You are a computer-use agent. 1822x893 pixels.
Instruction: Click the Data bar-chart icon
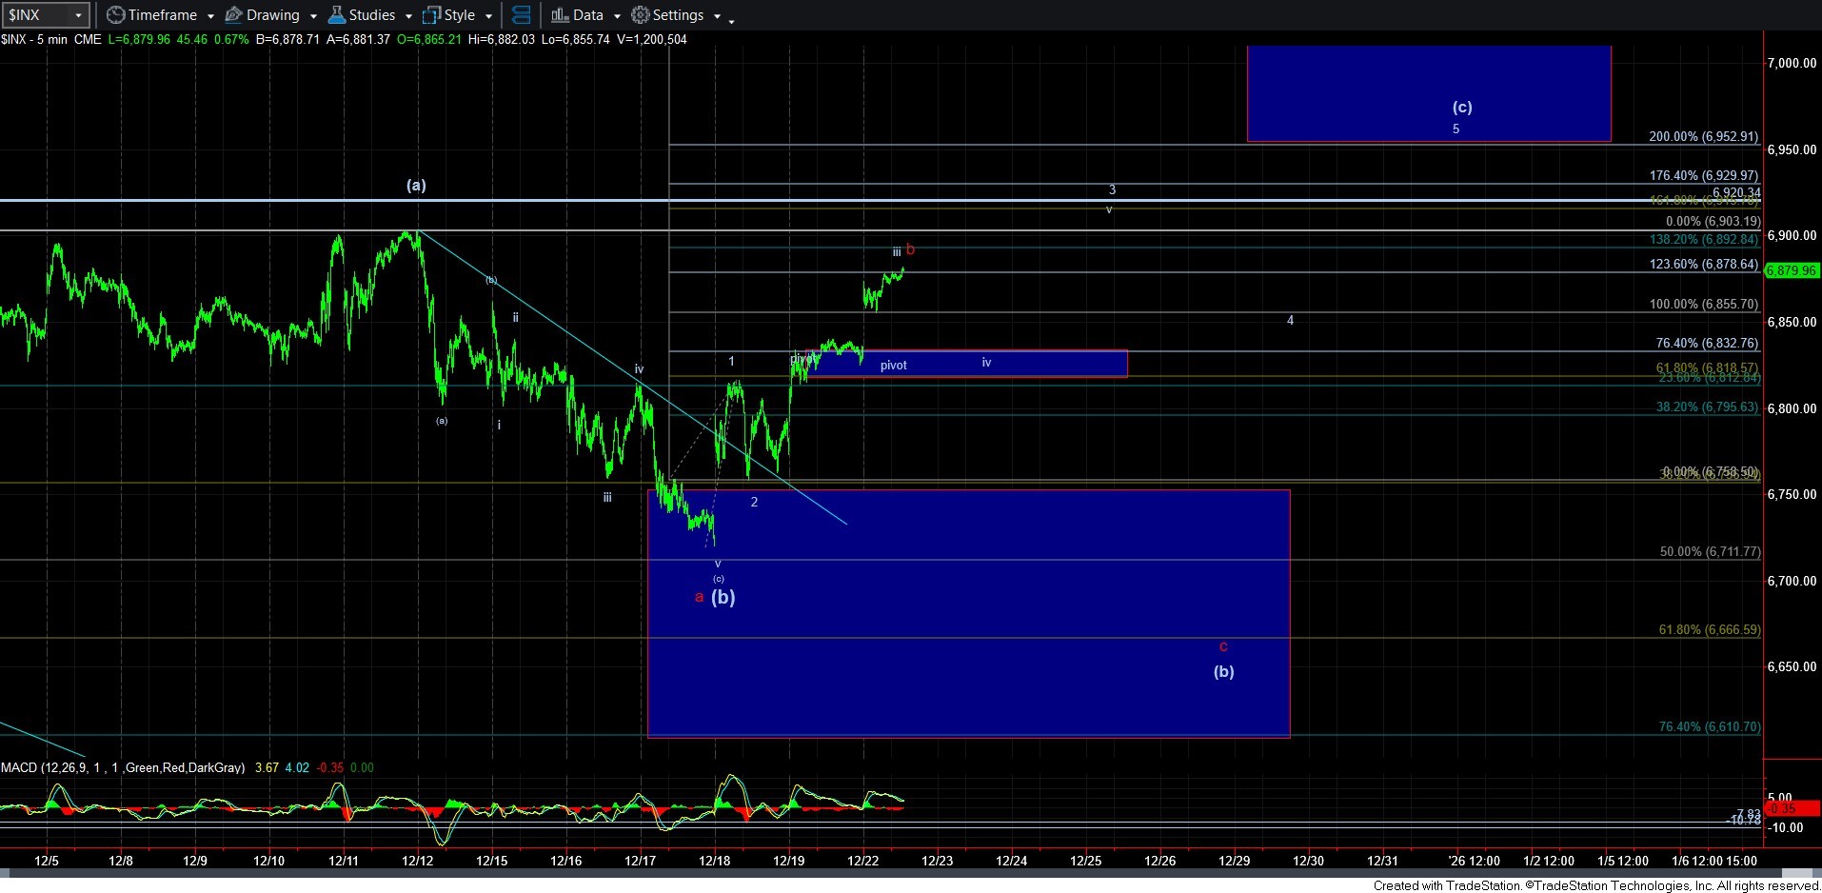pos(560,15)
